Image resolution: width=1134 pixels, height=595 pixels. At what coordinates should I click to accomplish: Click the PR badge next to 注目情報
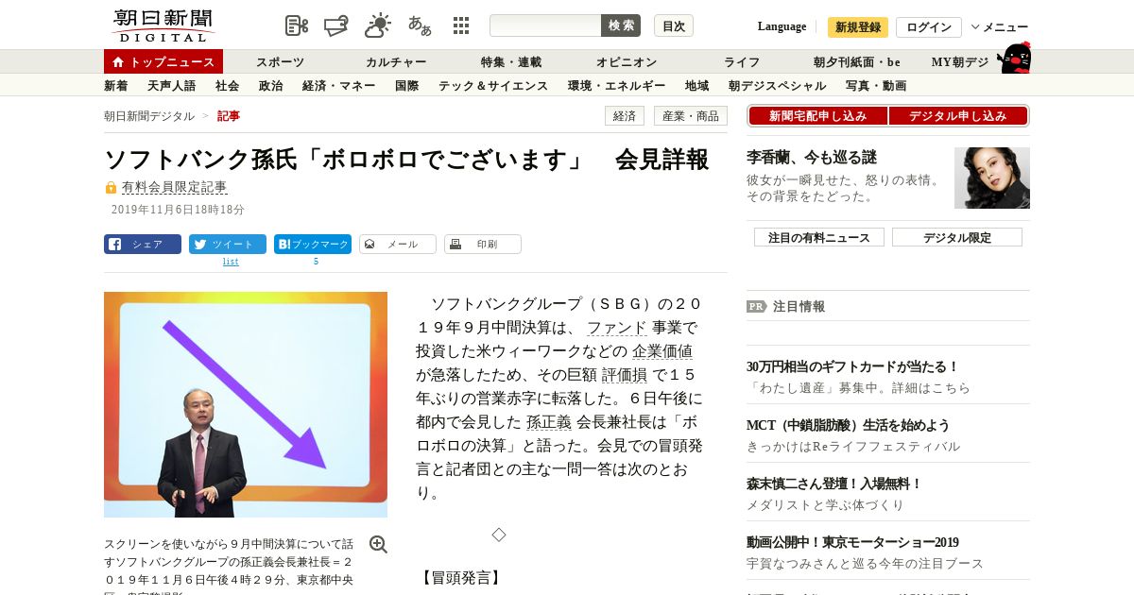pos(757,306)
